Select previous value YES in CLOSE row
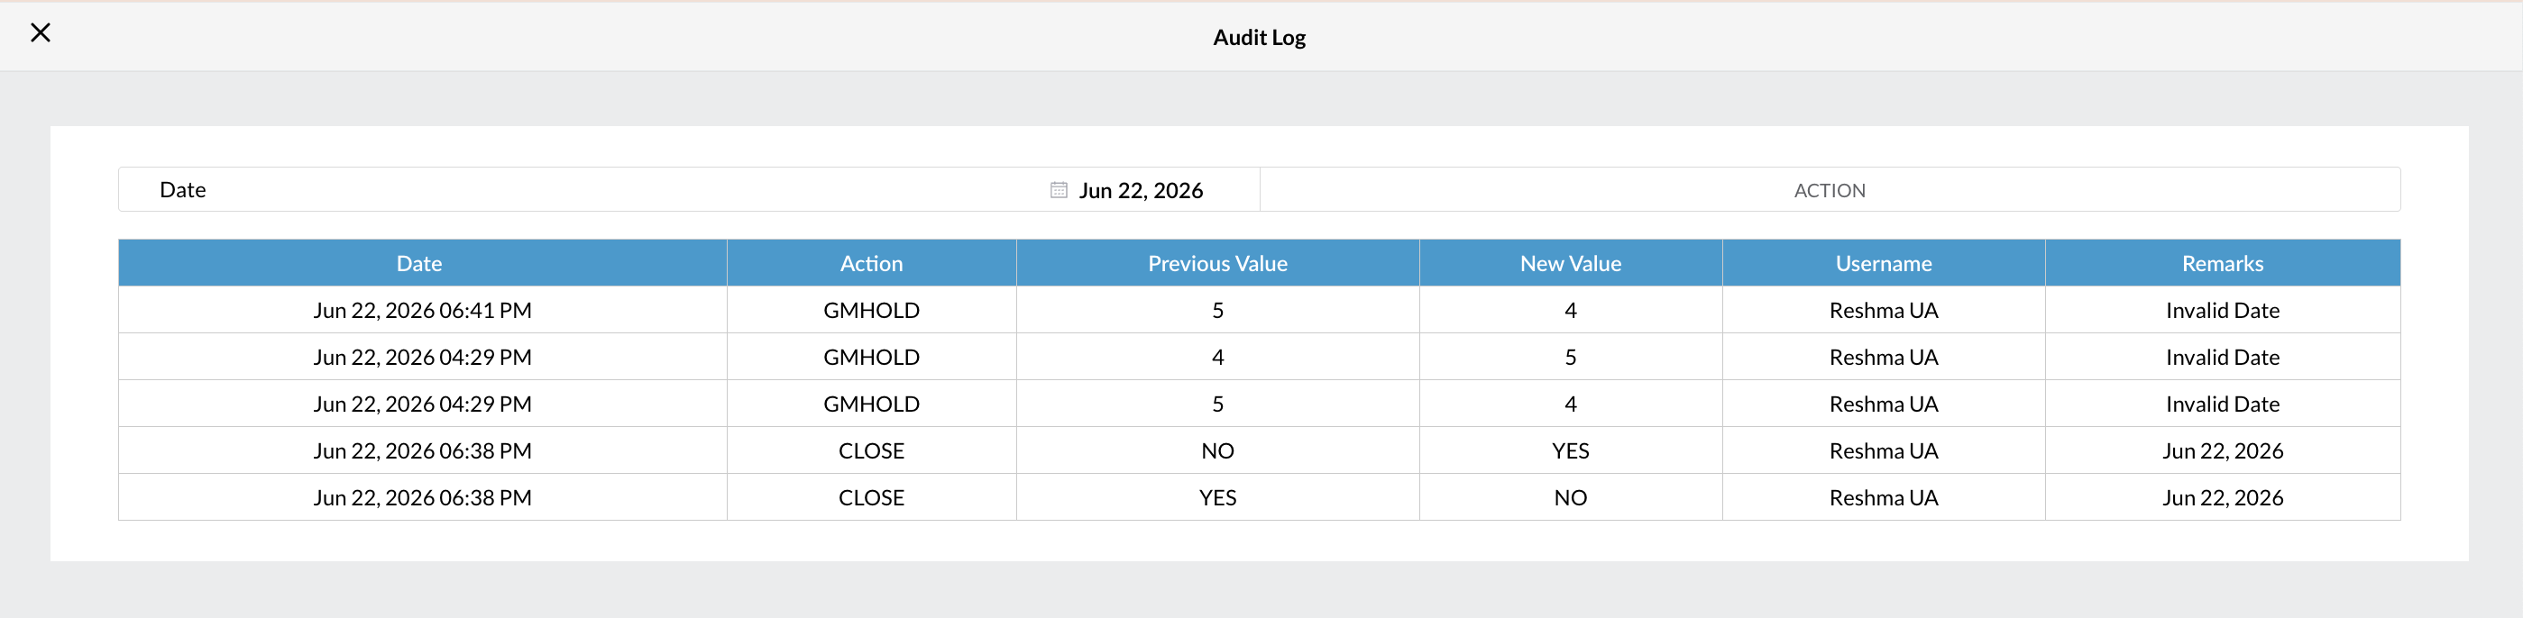The image size is (2523, 618). tap(1217, 497)
